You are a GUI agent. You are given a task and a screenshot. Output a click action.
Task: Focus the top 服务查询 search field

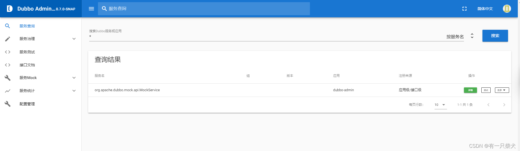[207, 9]
